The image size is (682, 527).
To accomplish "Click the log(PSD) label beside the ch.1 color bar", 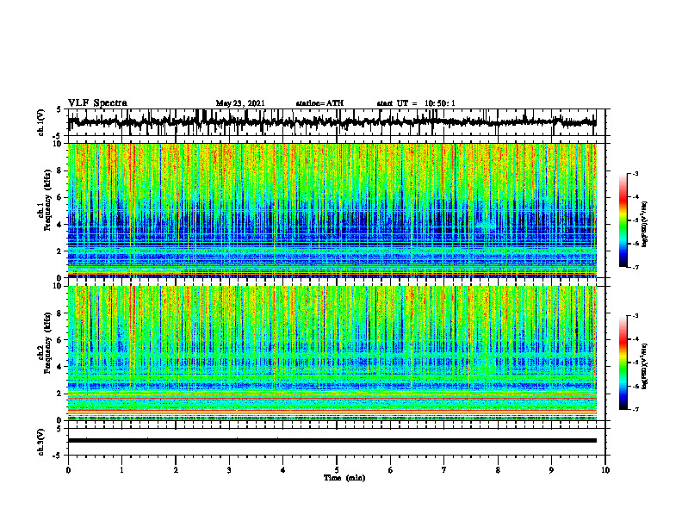I will click(645, 225).
